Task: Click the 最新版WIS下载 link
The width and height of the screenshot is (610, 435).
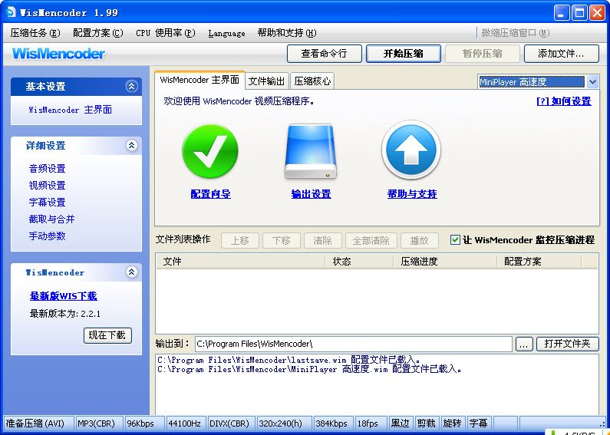Action: click(64, 296)
